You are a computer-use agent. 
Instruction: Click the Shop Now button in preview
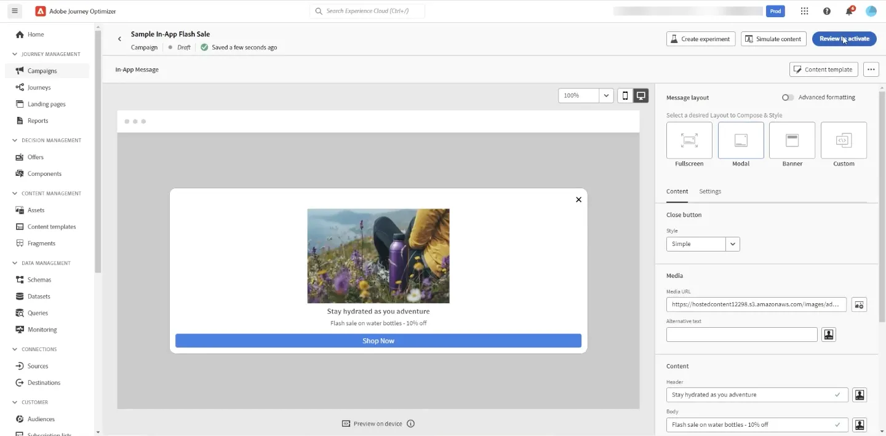pos(378,341)
